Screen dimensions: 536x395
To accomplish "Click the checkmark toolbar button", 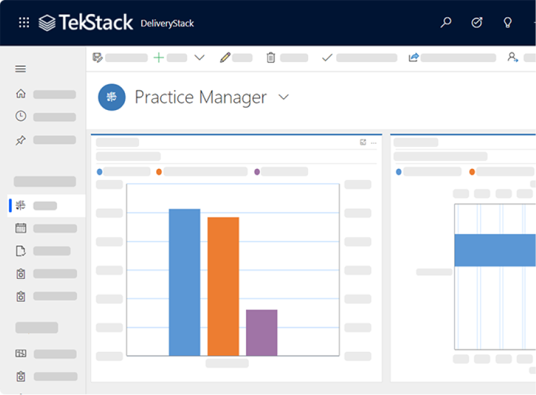I will pos(327,57).
